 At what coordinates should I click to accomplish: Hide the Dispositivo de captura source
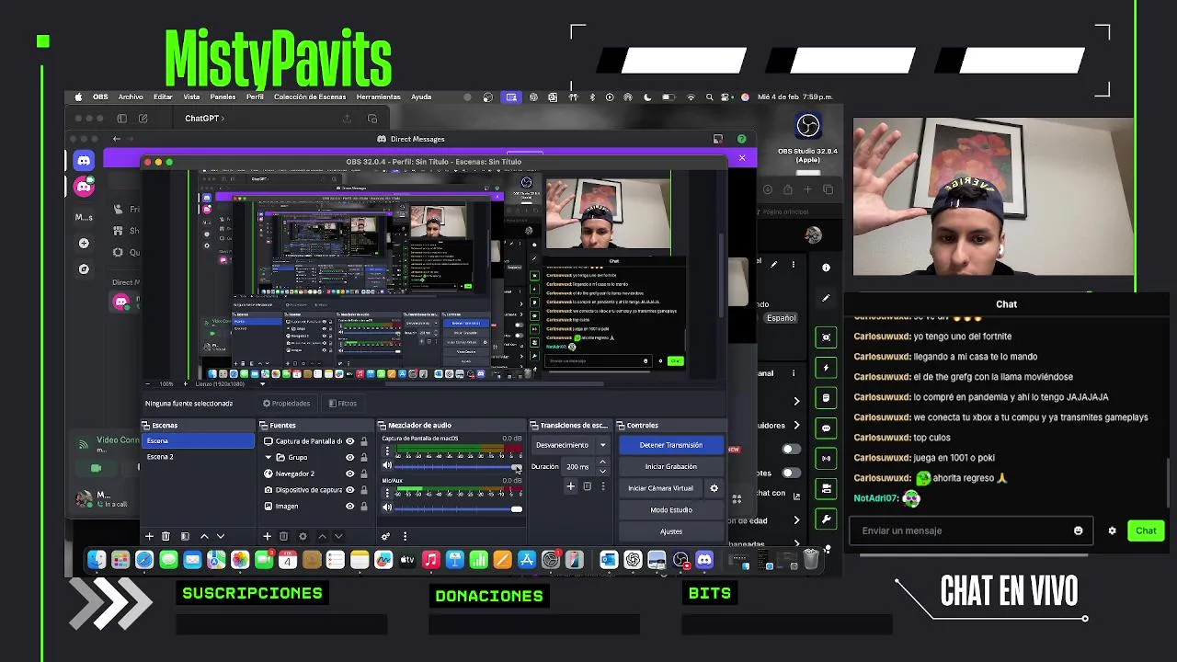click(x=349, y=490)
